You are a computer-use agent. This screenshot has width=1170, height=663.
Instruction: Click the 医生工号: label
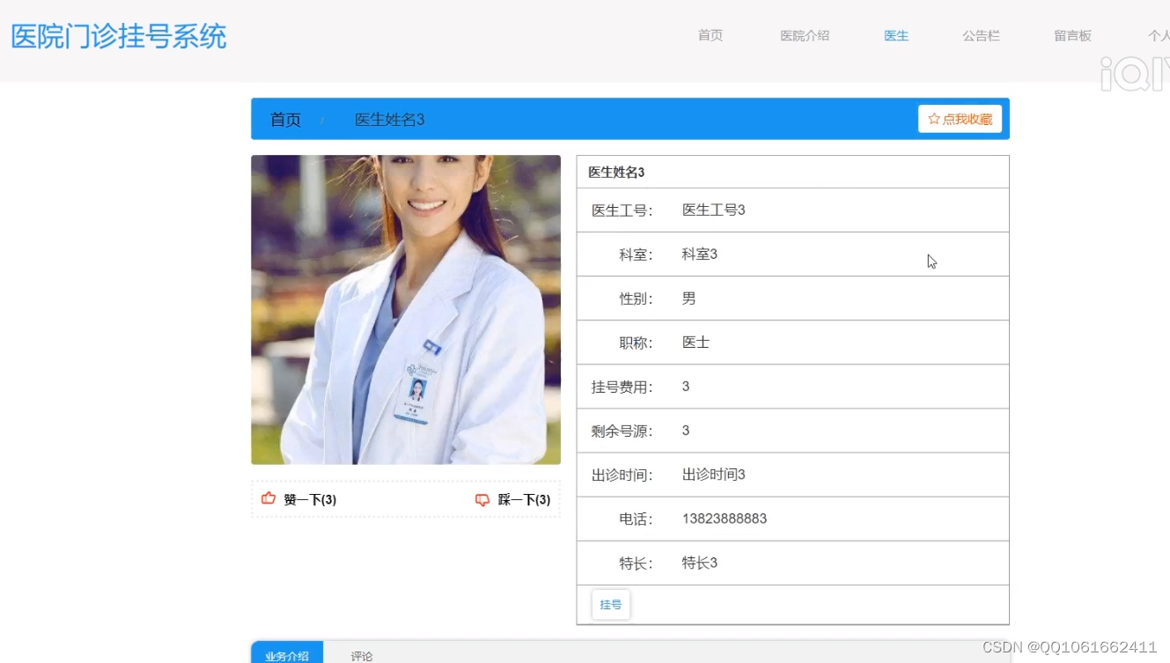point(622,210)
